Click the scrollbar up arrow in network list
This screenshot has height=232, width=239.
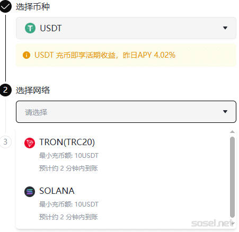point(232,132)
